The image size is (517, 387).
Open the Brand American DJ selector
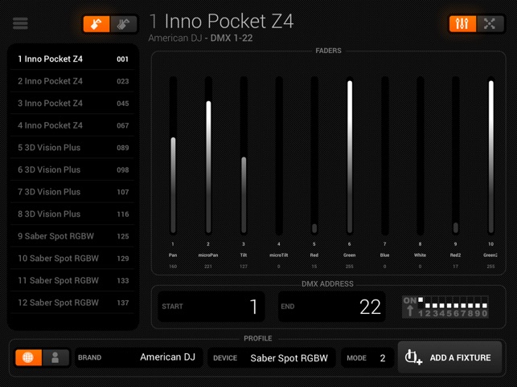click(x=138, y=357)
